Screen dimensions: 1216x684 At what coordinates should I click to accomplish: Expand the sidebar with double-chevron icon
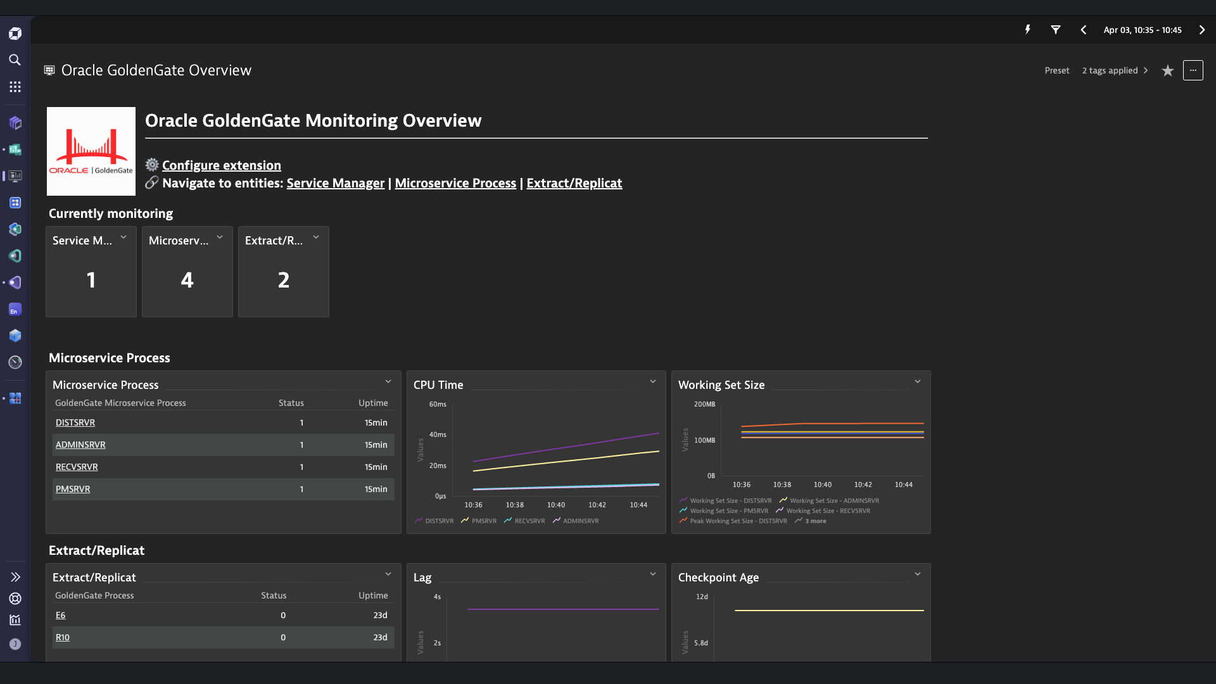click(15, 577)
